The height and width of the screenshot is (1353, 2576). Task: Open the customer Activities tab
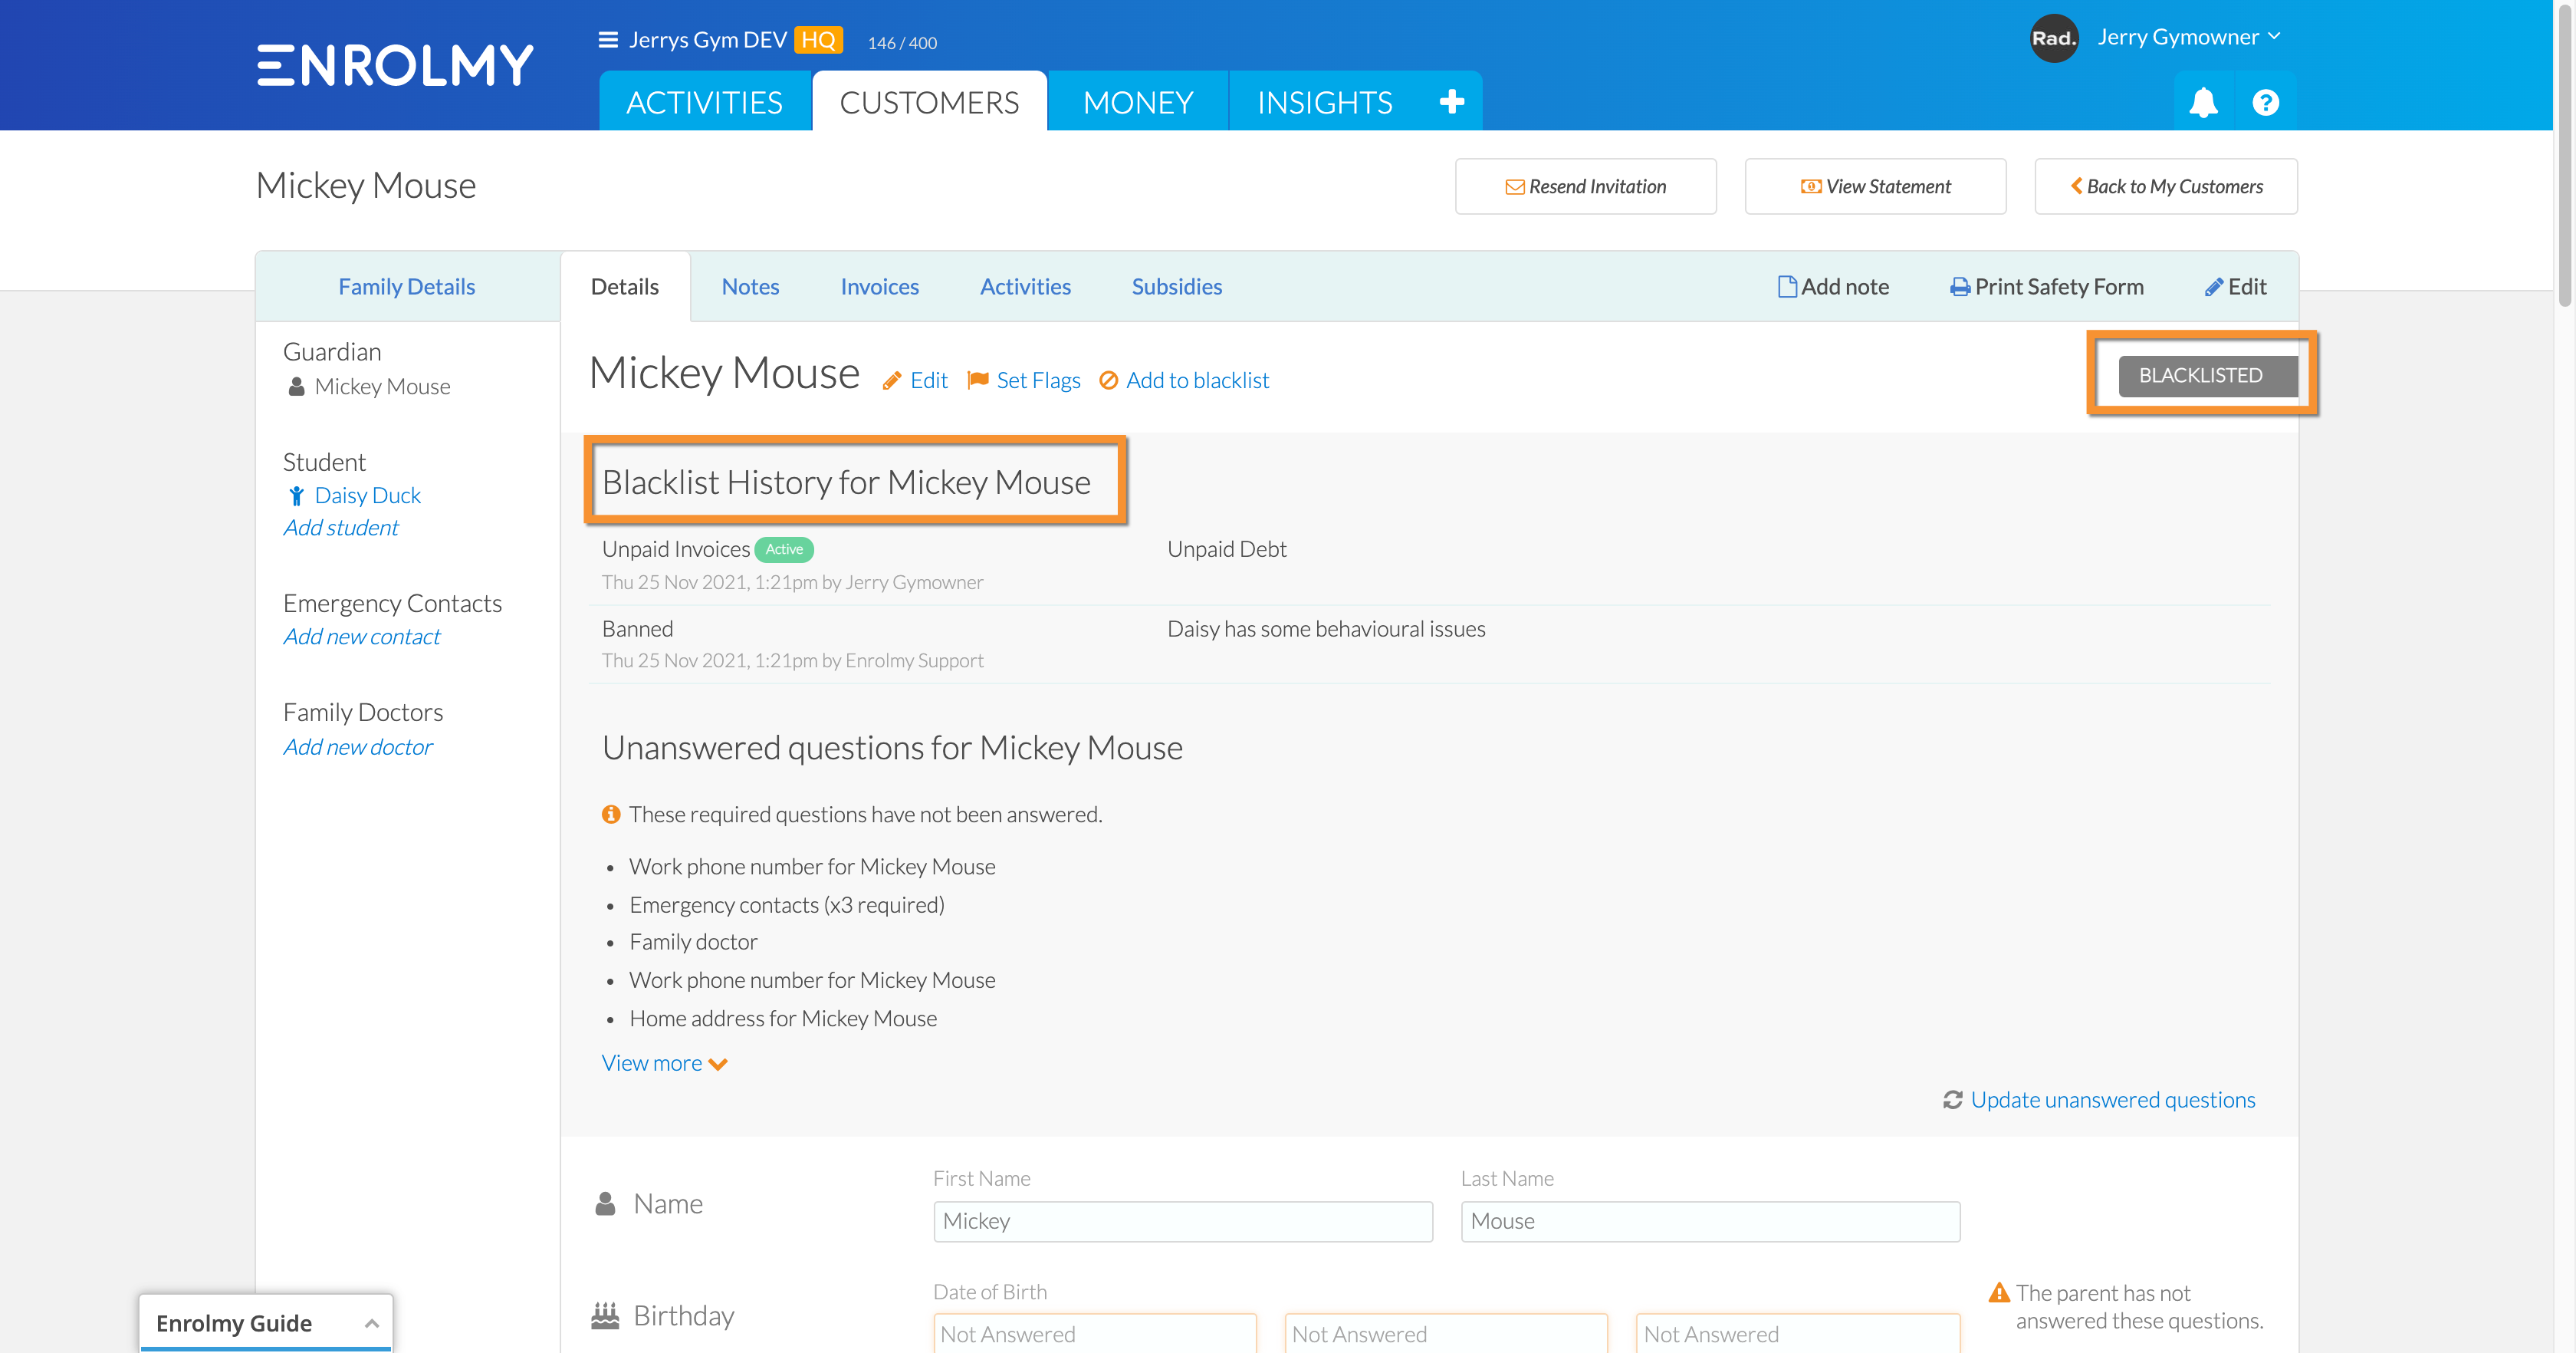click(1025, 287)
